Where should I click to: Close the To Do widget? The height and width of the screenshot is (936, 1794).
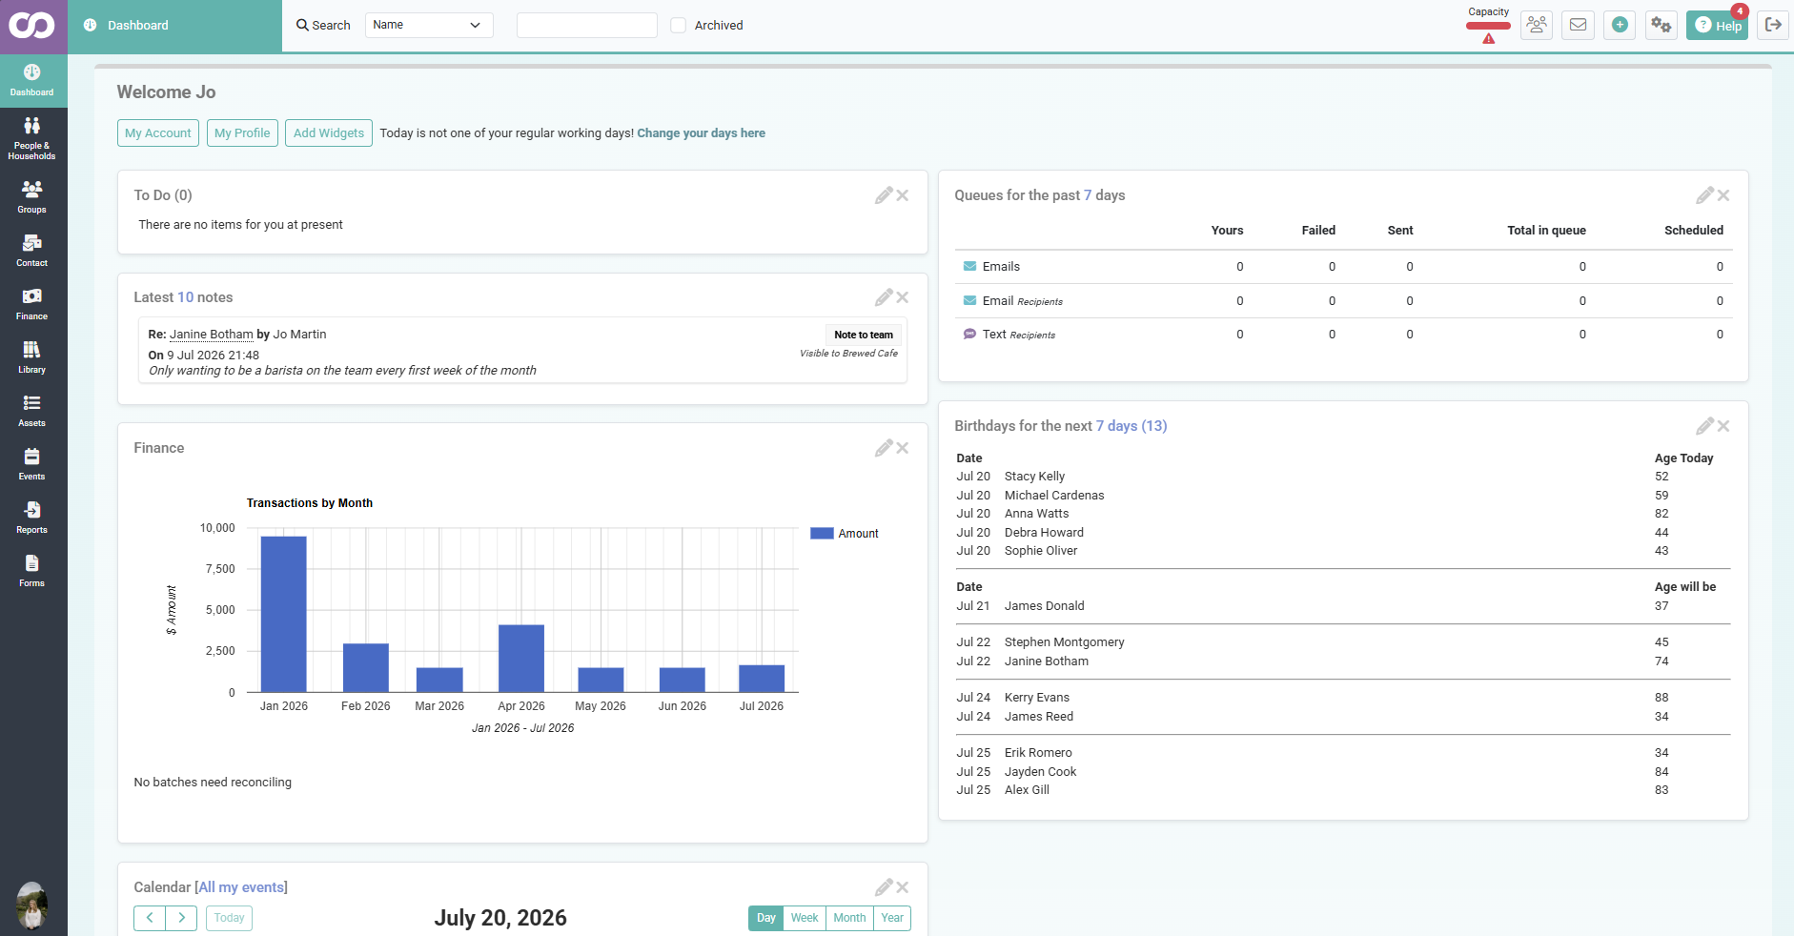click(x=903, y=195)
